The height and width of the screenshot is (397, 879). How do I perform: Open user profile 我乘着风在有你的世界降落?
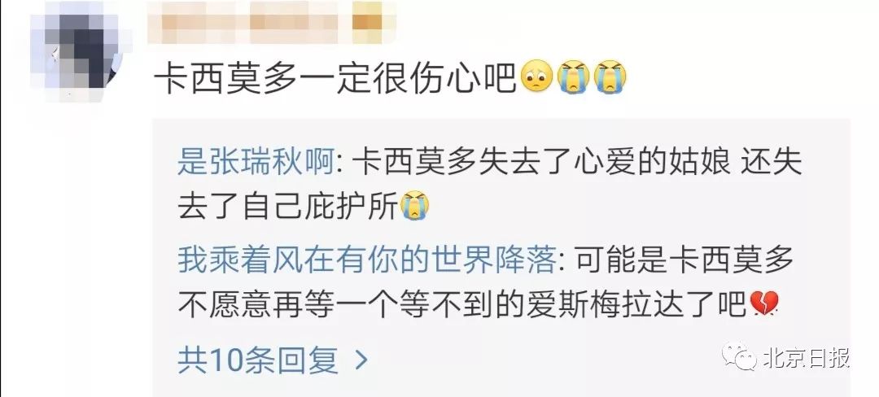point(367,261)
